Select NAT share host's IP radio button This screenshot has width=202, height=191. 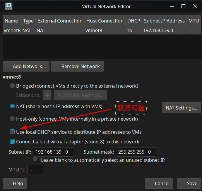(x=12, y=106)
